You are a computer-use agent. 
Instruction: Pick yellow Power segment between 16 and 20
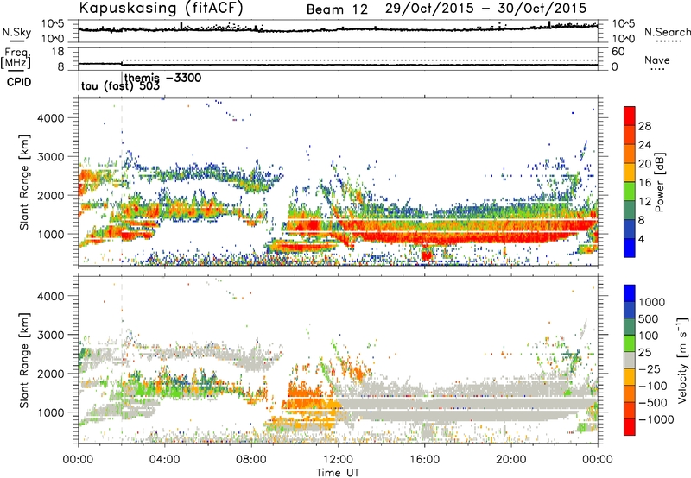630,173
